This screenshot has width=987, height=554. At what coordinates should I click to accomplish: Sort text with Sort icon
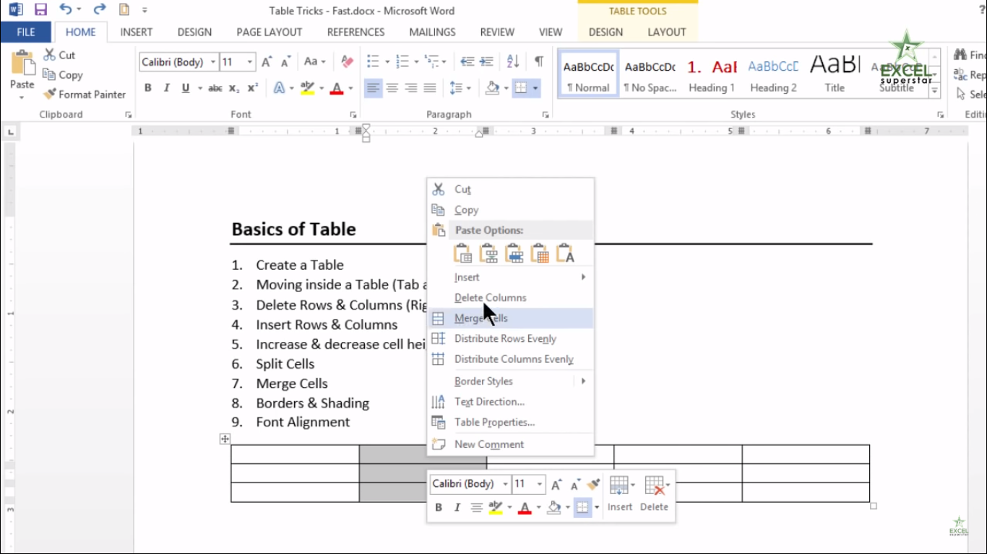pyautogui.click(x=513, y=62)
